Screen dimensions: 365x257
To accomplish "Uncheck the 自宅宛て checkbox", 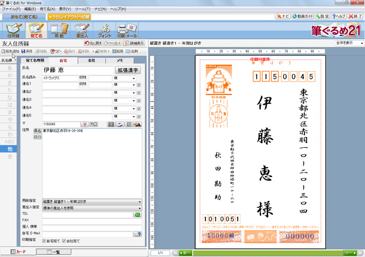I will 45,241.
